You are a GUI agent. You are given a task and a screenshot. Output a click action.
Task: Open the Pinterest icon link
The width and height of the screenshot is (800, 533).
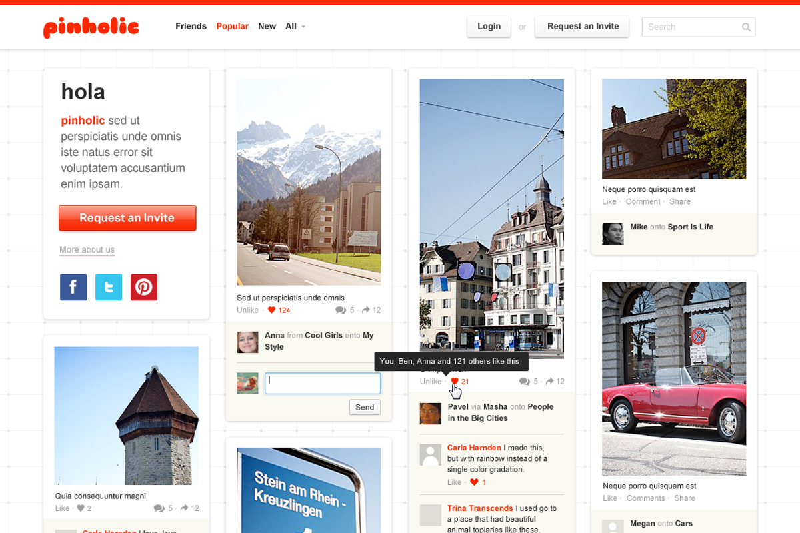click(144, 287)
